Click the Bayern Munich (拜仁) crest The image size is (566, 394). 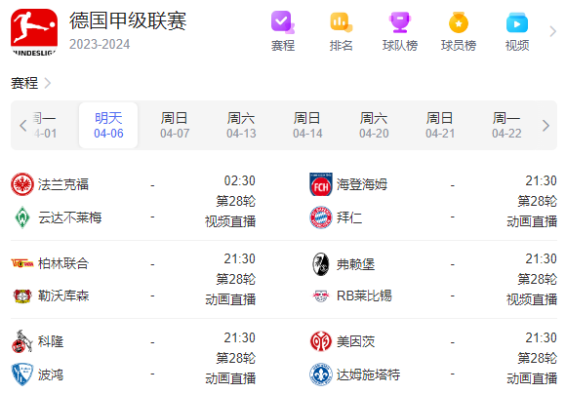[x=320, y=217]
